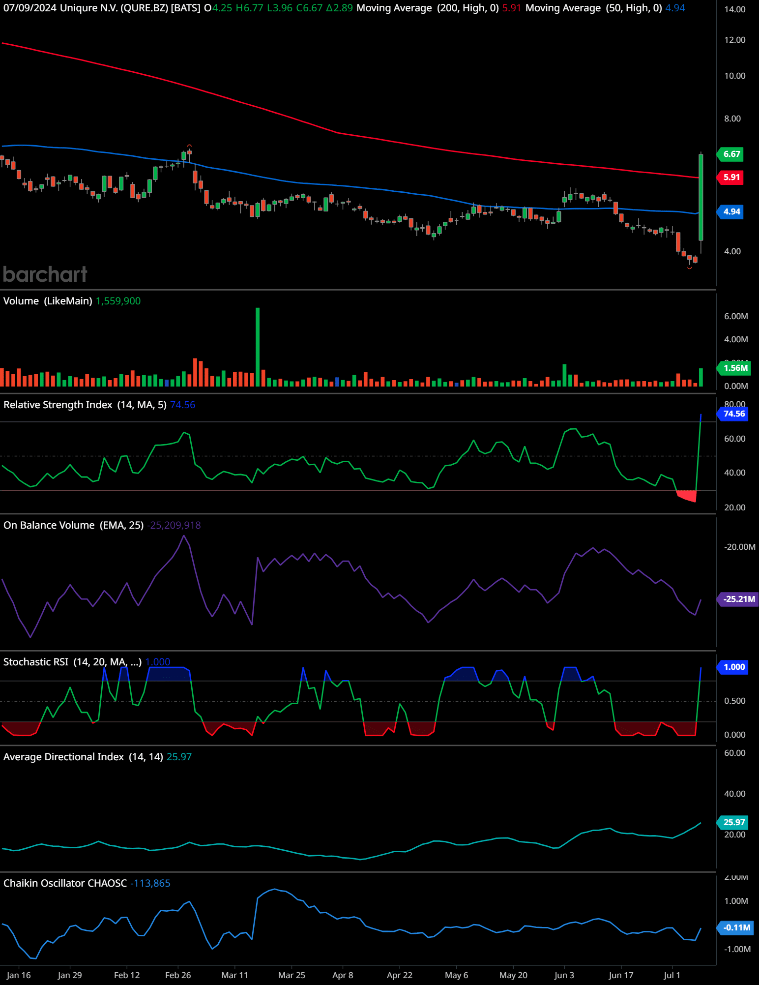Screen dimensions: 759x985
Task: Click the 8.00 price axis tick
Action: 732,119
